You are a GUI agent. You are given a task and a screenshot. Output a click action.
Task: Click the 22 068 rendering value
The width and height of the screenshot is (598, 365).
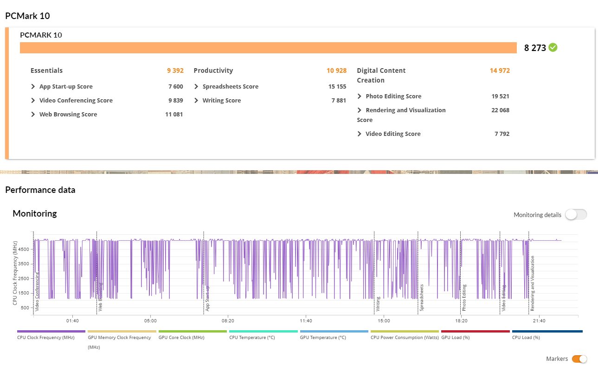pos(501,110)
